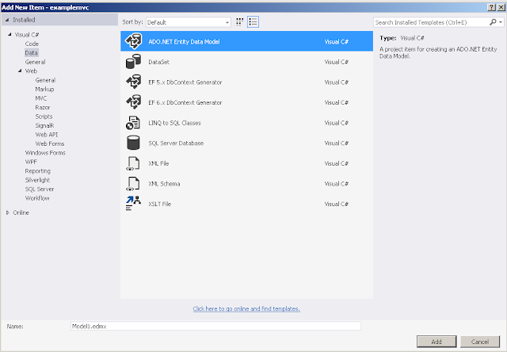The image size is (507, 352).
Task: Select the Code category
Action: click(x=32, y=44)
